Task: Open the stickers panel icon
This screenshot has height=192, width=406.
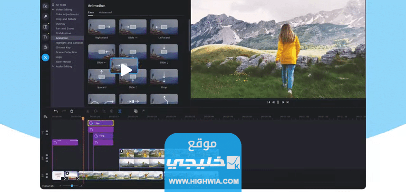Action: (x=45, y=47)
